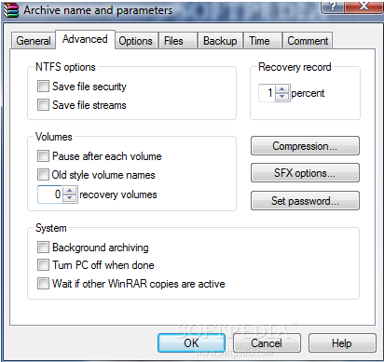
Task: Decrease recovery volumes count with down arrow
Action: (70, 198)
